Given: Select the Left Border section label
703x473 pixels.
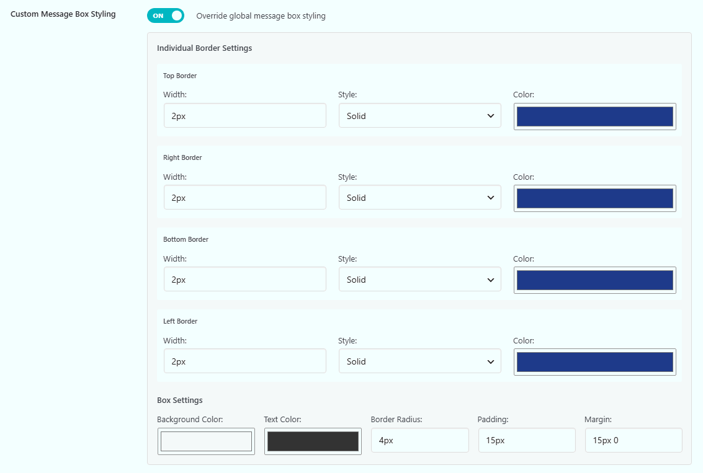Looking at the screenshot, I should click(180, 321).
